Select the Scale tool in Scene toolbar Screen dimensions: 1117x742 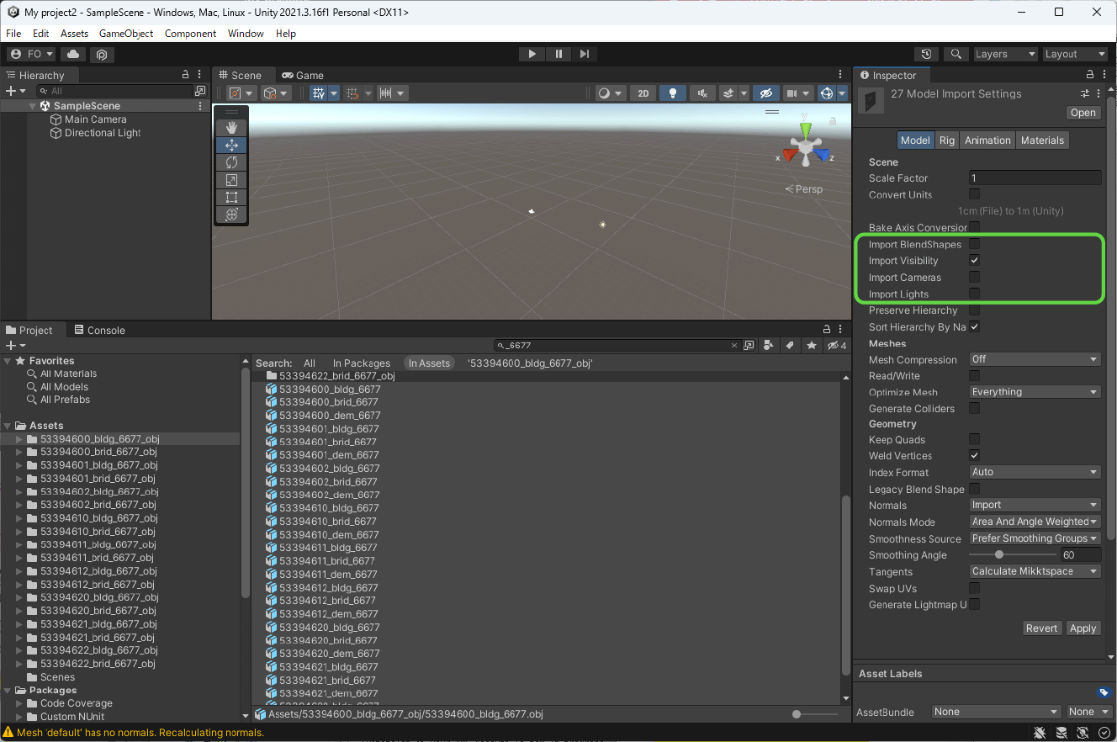click(231, 180)
